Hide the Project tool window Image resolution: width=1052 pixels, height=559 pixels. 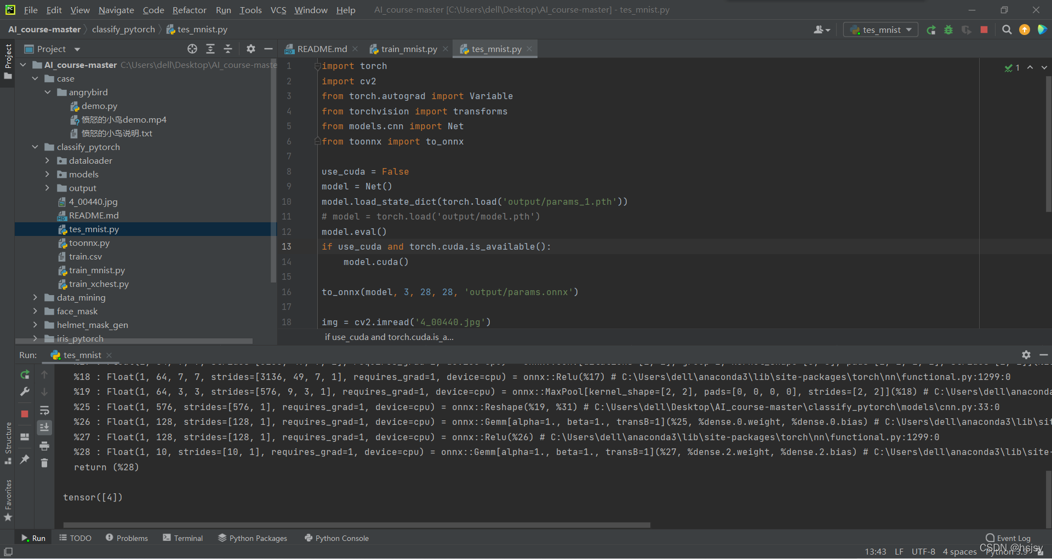pos(268,49)
